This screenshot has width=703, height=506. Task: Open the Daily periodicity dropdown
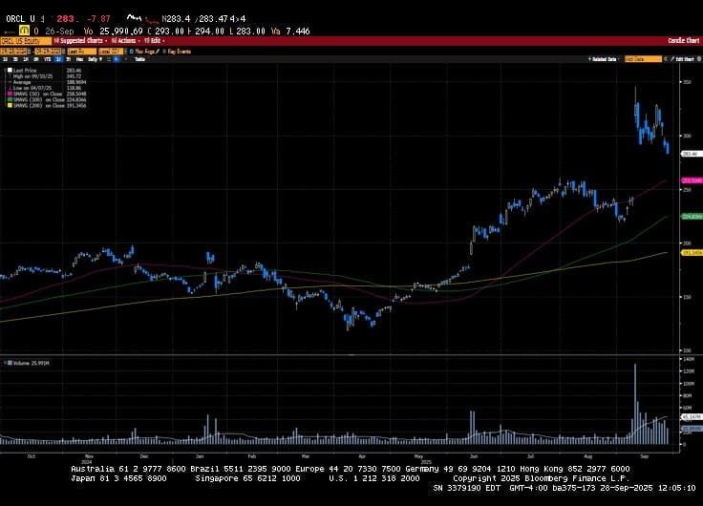click(x=93, y=59)
